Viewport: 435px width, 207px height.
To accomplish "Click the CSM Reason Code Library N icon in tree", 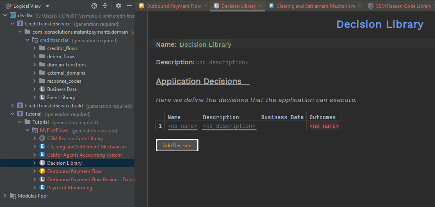I will coord(42,139).
